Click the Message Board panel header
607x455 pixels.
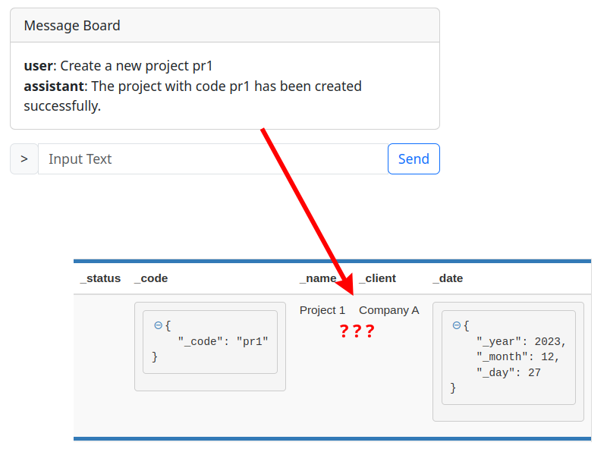225,26
